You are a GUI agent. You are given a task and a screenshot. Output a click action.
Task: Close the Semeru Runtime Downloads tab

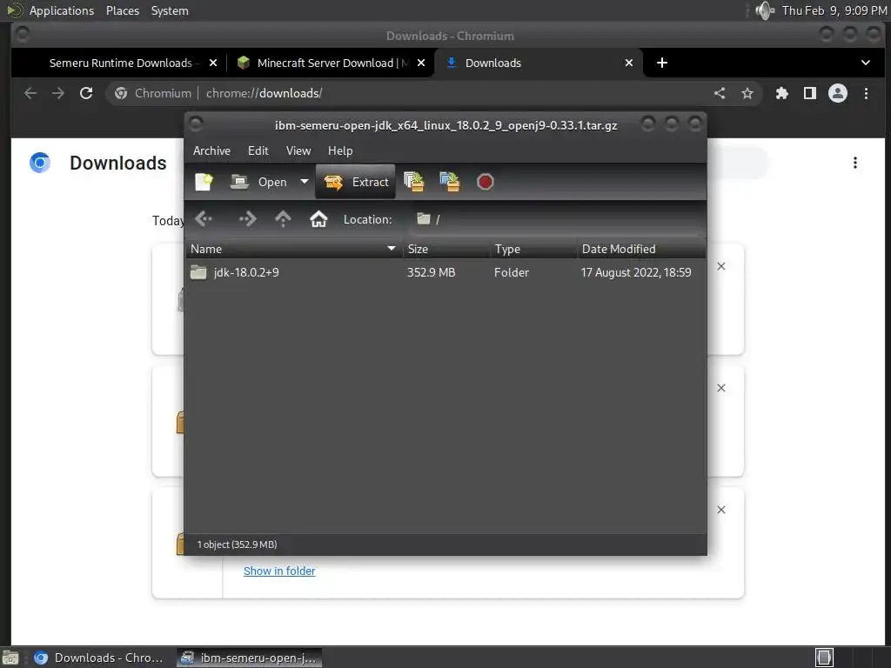tap(213, 63)
